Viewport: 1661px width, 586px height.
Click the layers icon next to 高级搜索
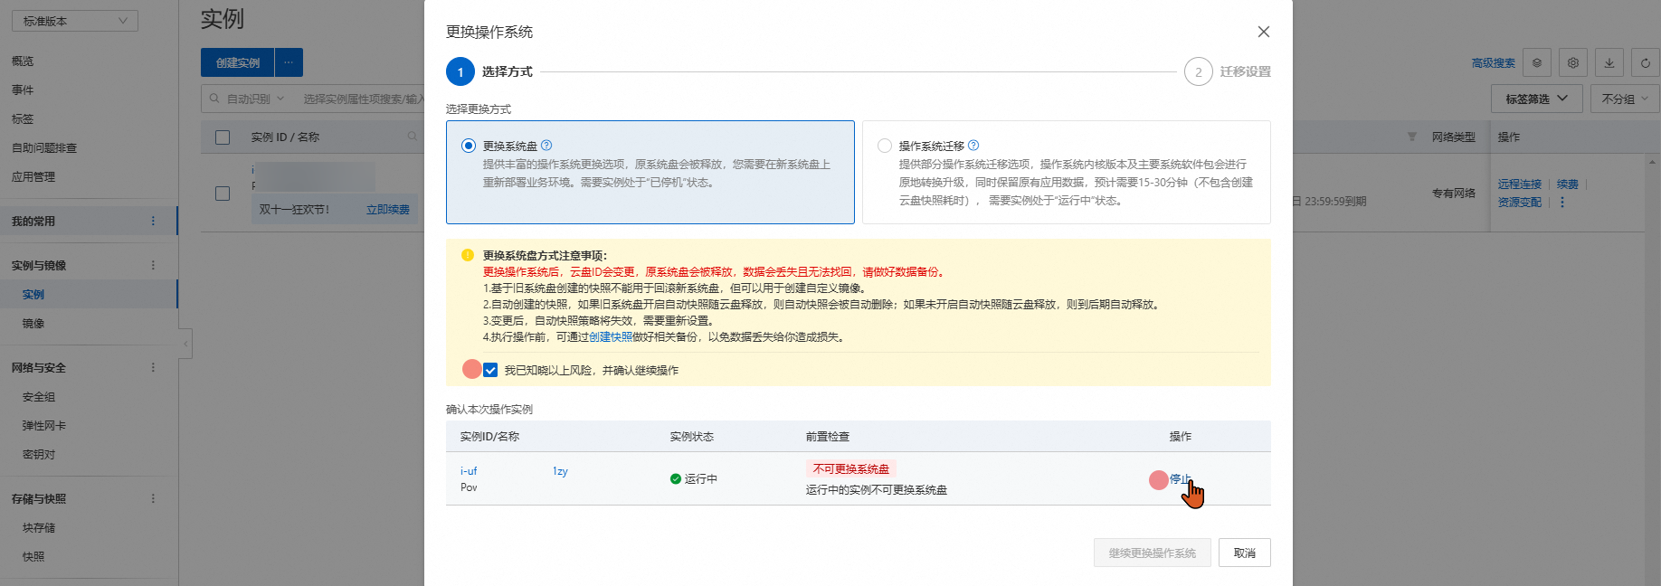(x=1537, y=63)
